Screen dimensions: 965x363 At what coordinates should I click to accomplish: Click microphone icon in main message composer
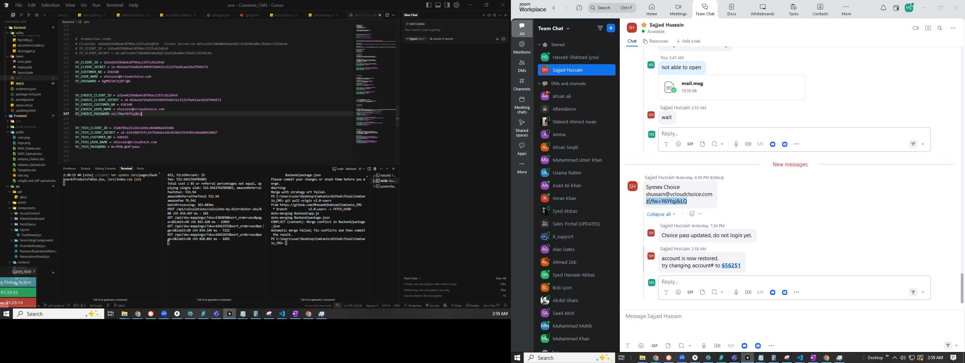pyautogui.click(x=704, y=346)
